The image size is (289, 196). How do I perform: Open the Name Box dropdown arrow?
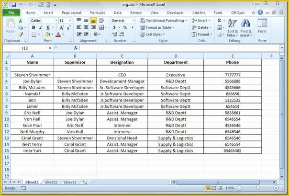coord(50,48)
